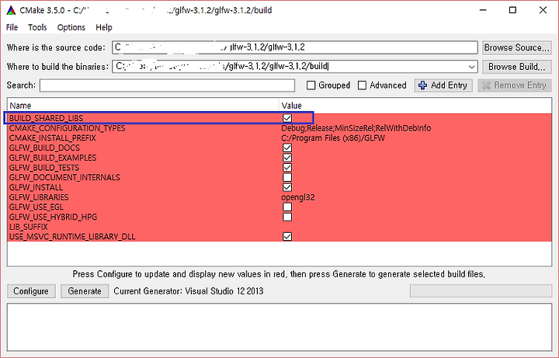Uncheck the GLFW_BUILD_TESTS checkbox
This screenshot has height=358, width=559.
(287, 168)
